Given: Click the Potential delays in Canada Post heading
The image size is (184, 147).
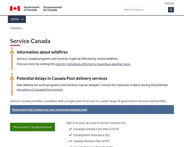Looking at the screenshot, I should [62, 78].
